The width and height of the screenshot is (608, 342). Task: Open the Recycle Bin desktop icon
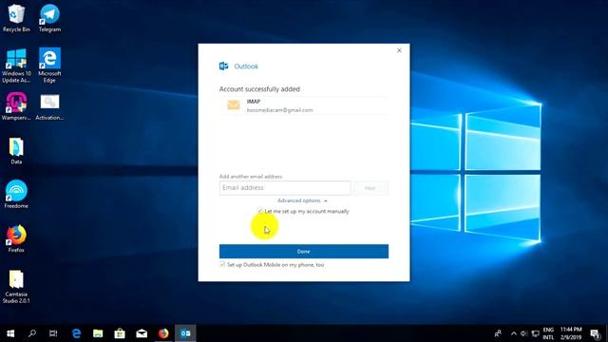tap(16, 18)
